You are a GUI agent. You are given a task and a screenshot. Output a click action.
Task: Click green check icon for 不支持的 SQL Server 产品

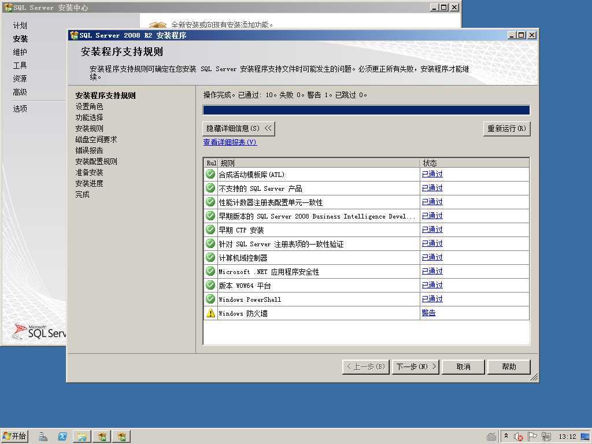pyautogui.click(x=210, y=188)
